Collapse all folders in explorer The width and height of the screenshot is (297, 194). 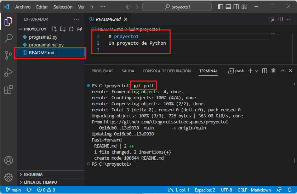click(x=80, y=29)
